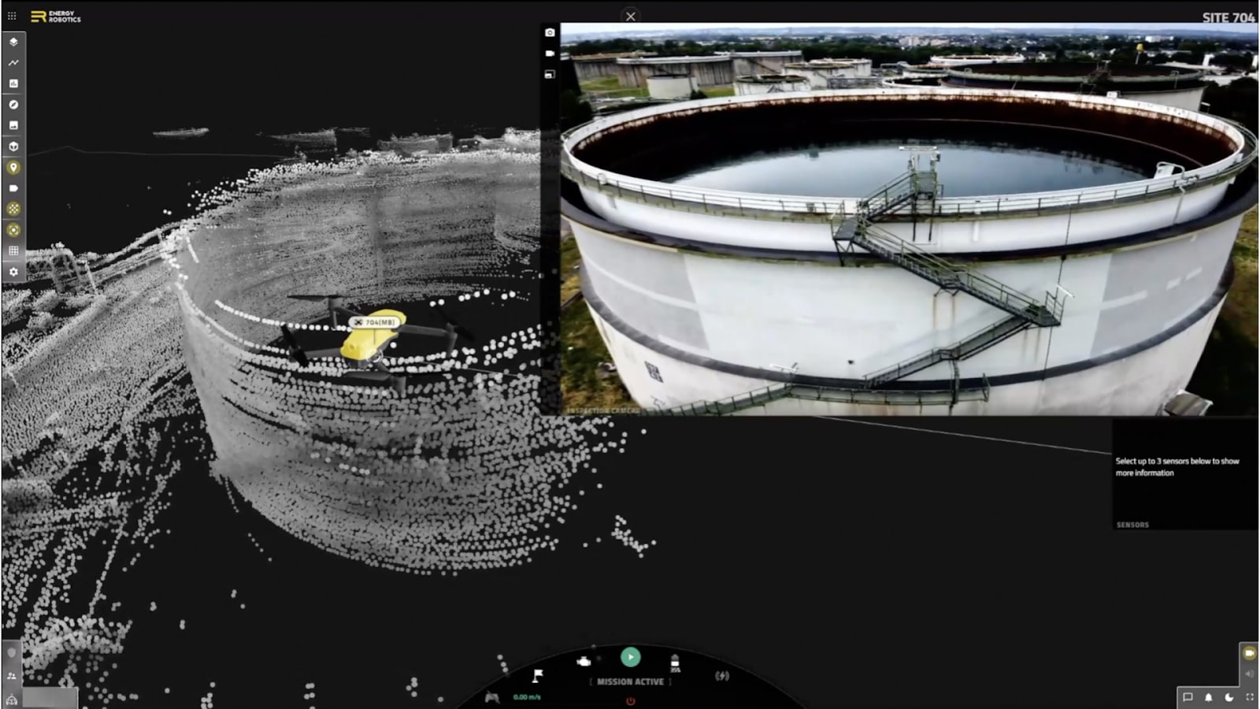Click the Energy Robotics logo

(56, 17)
